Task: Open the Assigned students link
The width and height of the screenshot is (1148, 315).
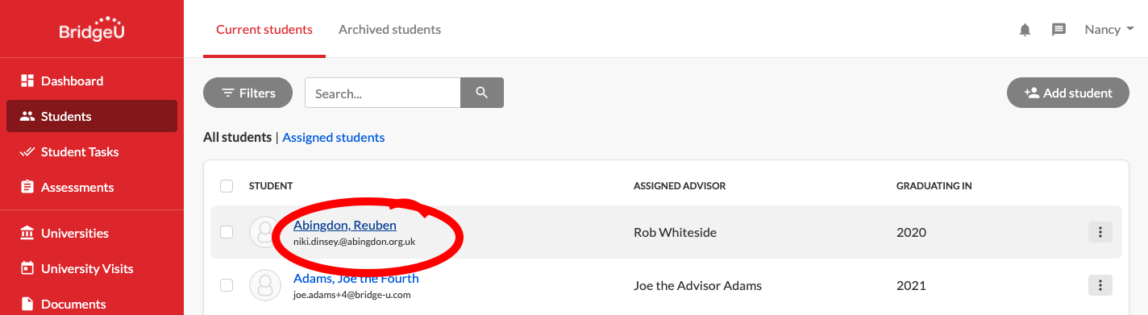Action: click(x=334, y=137)
